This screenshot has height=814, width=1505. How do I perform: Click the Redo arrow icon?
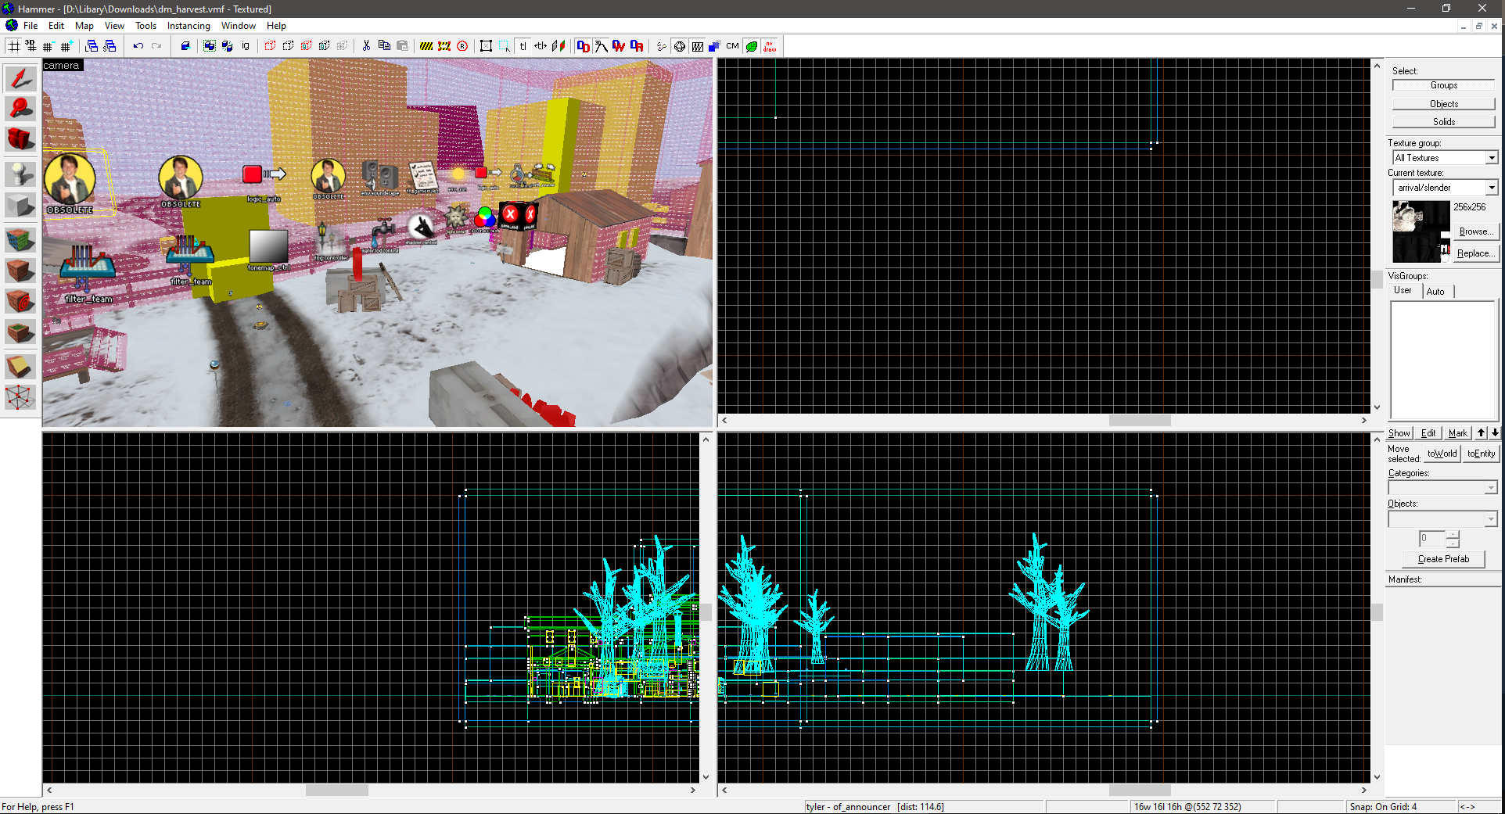coord(156,46)
